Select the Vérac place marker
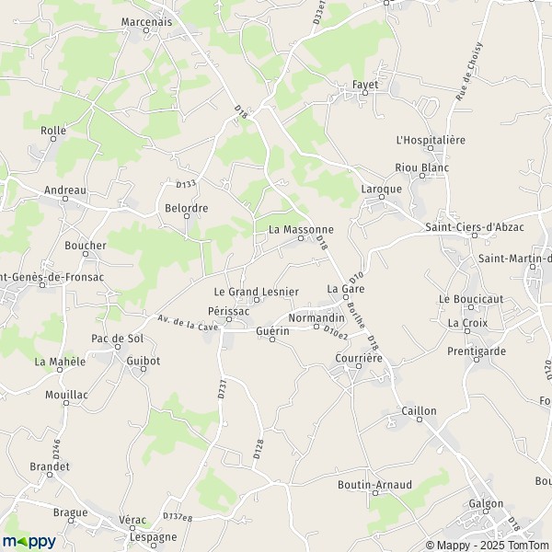 (132, 528)
